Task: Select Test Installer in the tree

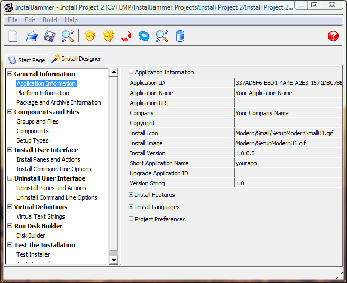Action: pyautogui.click(x=33, y=254)
